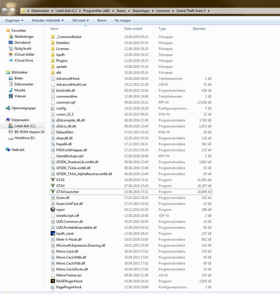Click the Ny mappe button
The width and height of the screenshot is (280, 294).
click(123, 20)
